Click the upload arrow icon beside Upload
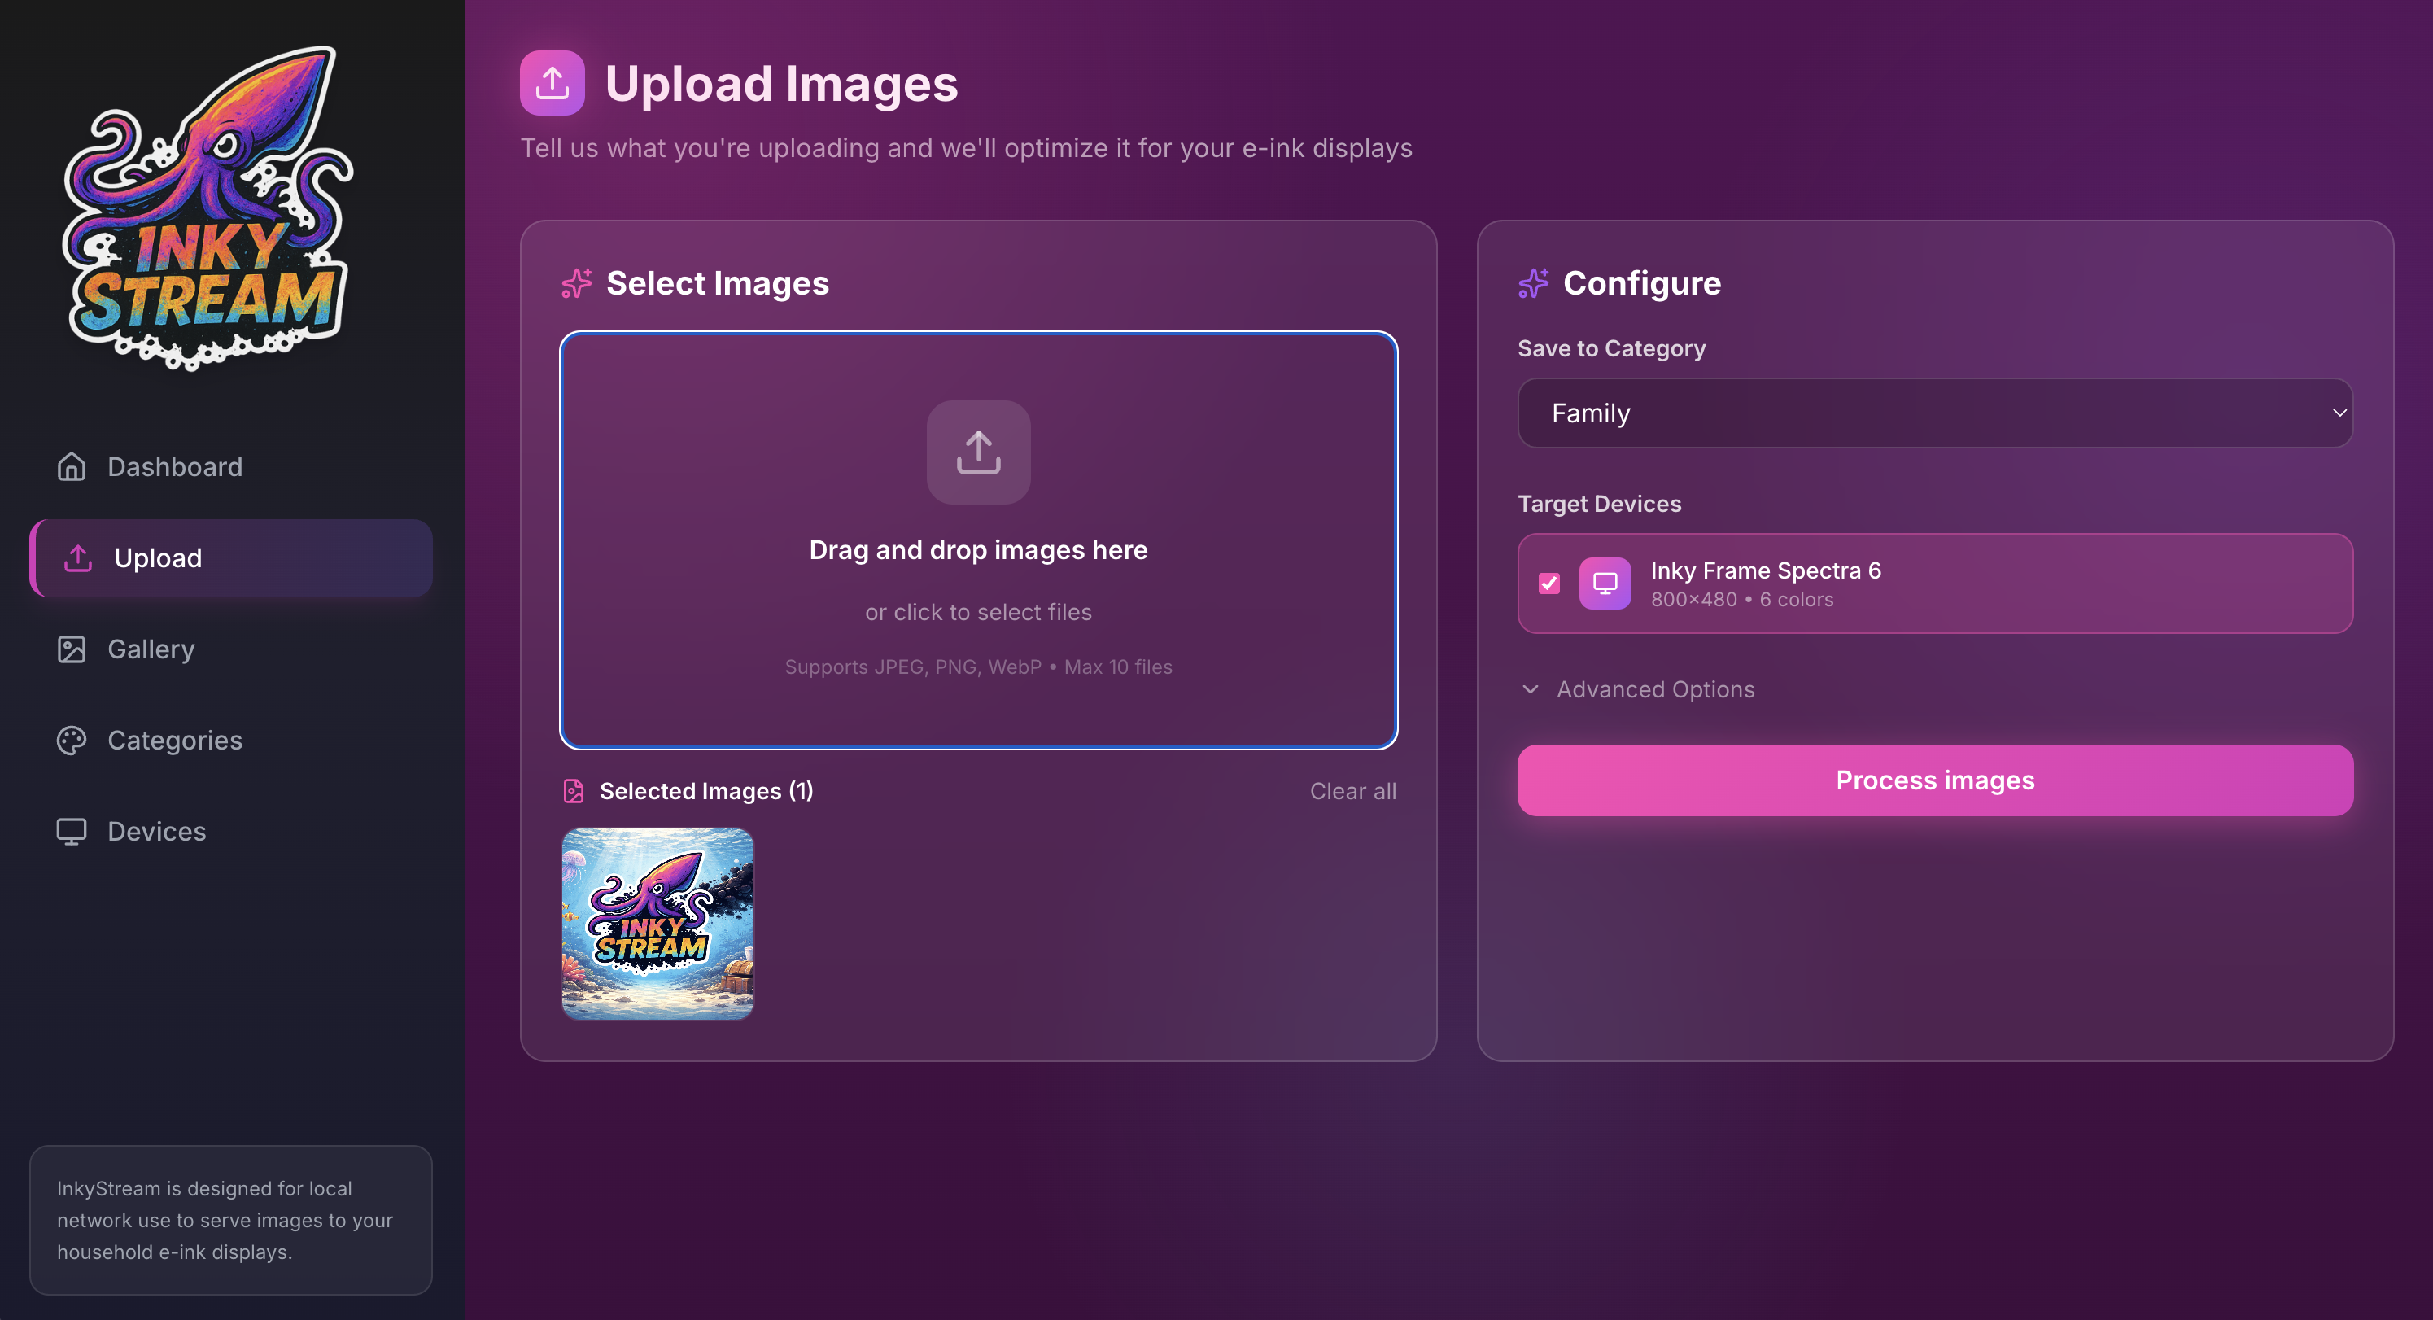 (x=77, y=557)
